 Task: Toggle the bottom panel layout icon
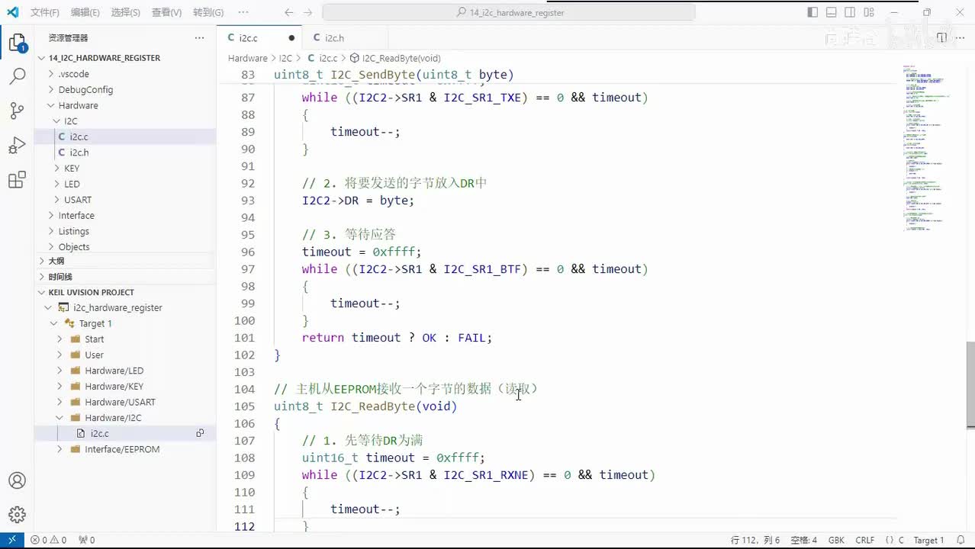click(832, 12)
